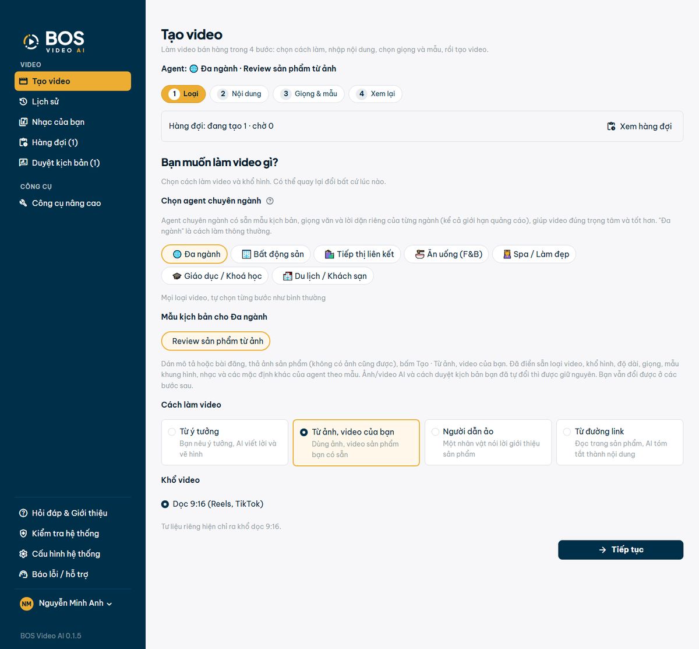Click the Báo lỗi / hỗ trợ headset icon
This screenshot has width=699, height=649.
pos(23,575)
